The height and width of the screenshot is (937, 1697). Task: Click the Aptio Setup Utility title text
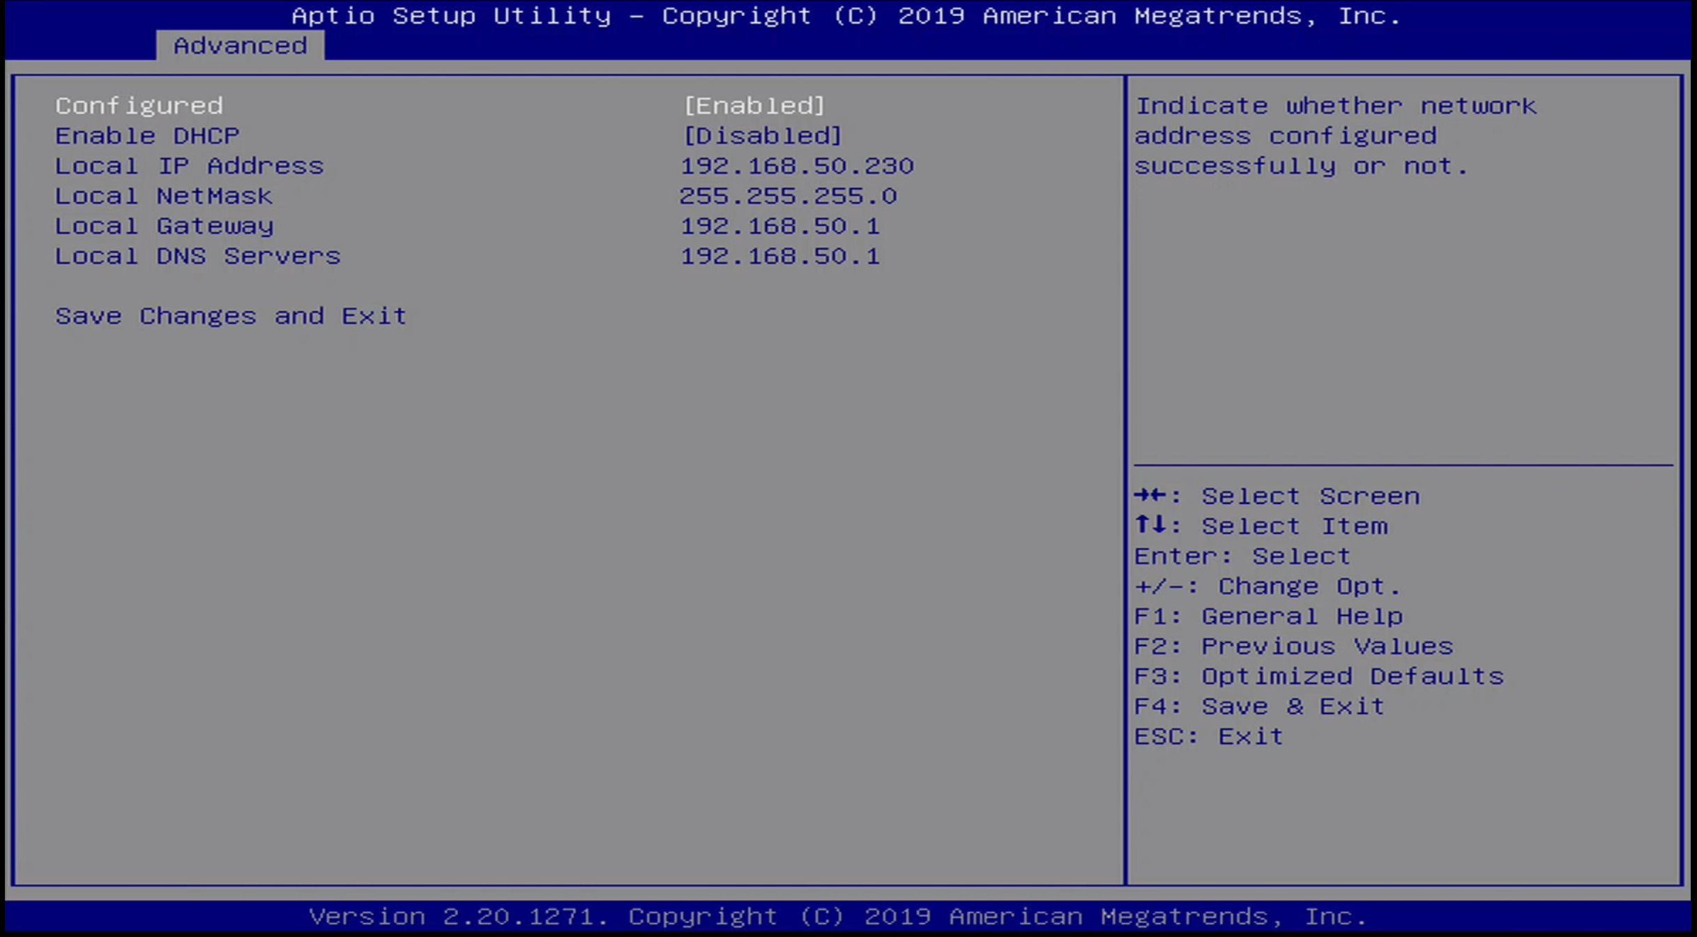coord(846,15)
